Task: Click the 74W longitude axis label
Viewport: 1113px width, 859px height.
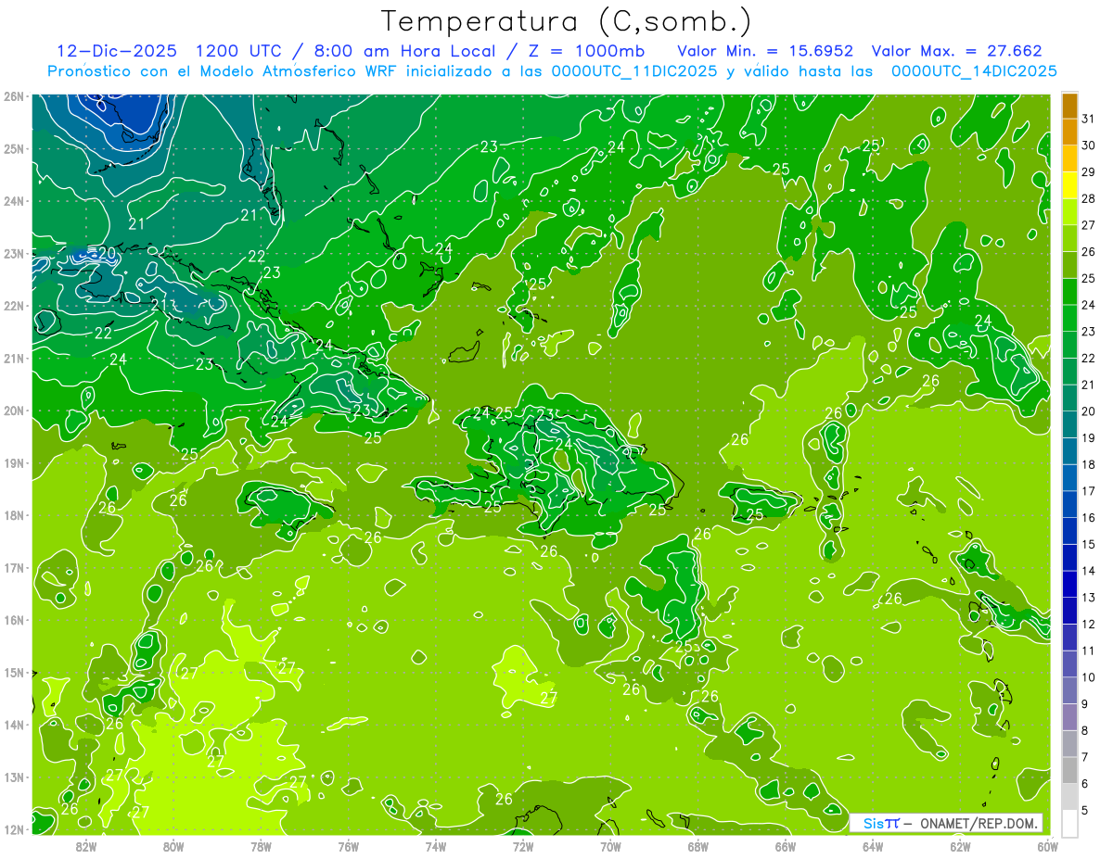Action: pyautogui.click(x=436, y=846)
